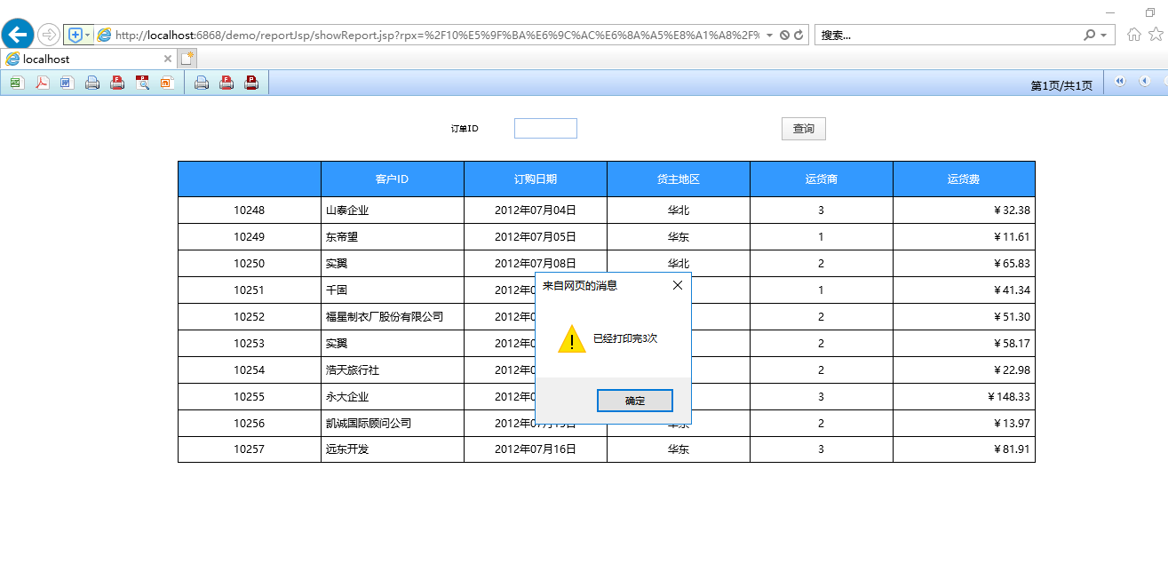This screenshot has width=1168, height=588.
Task: Go to previous report page
Action: (1144, 82)
